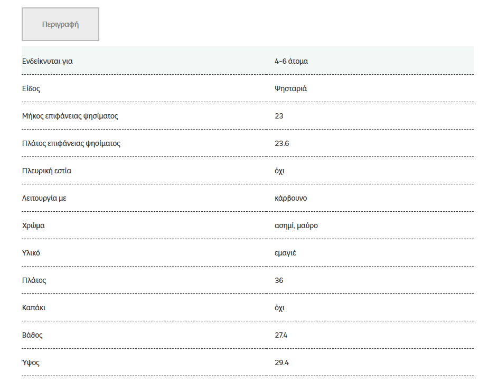Select the 'Υλικό' row label
479x384 pixels.
coord(31,253)
